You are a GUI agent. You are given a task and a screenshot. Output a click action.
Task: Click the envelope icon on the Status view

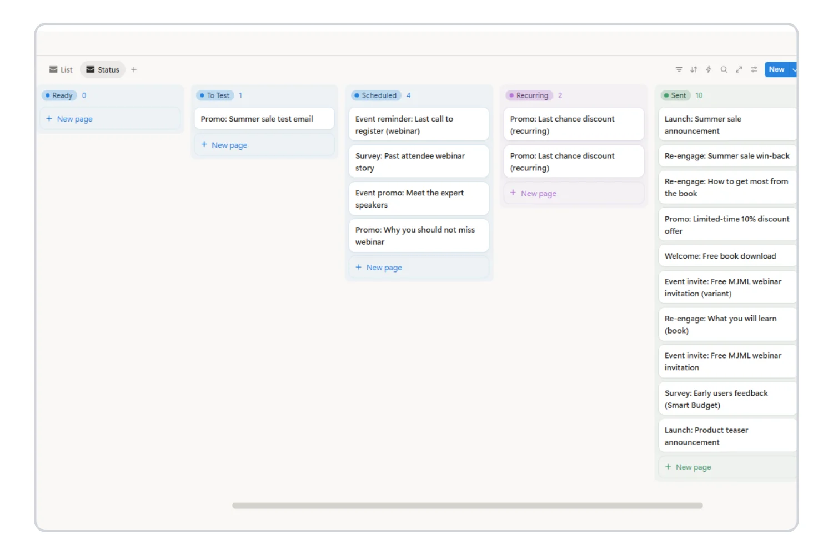[x=91, y=69]
